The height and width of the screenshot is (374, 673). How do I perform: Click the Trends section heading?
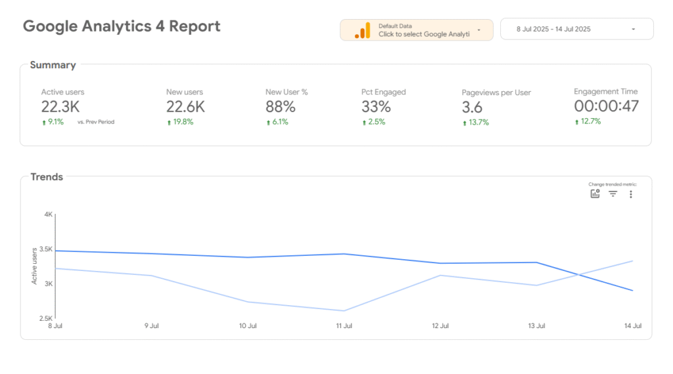(47, 177)
